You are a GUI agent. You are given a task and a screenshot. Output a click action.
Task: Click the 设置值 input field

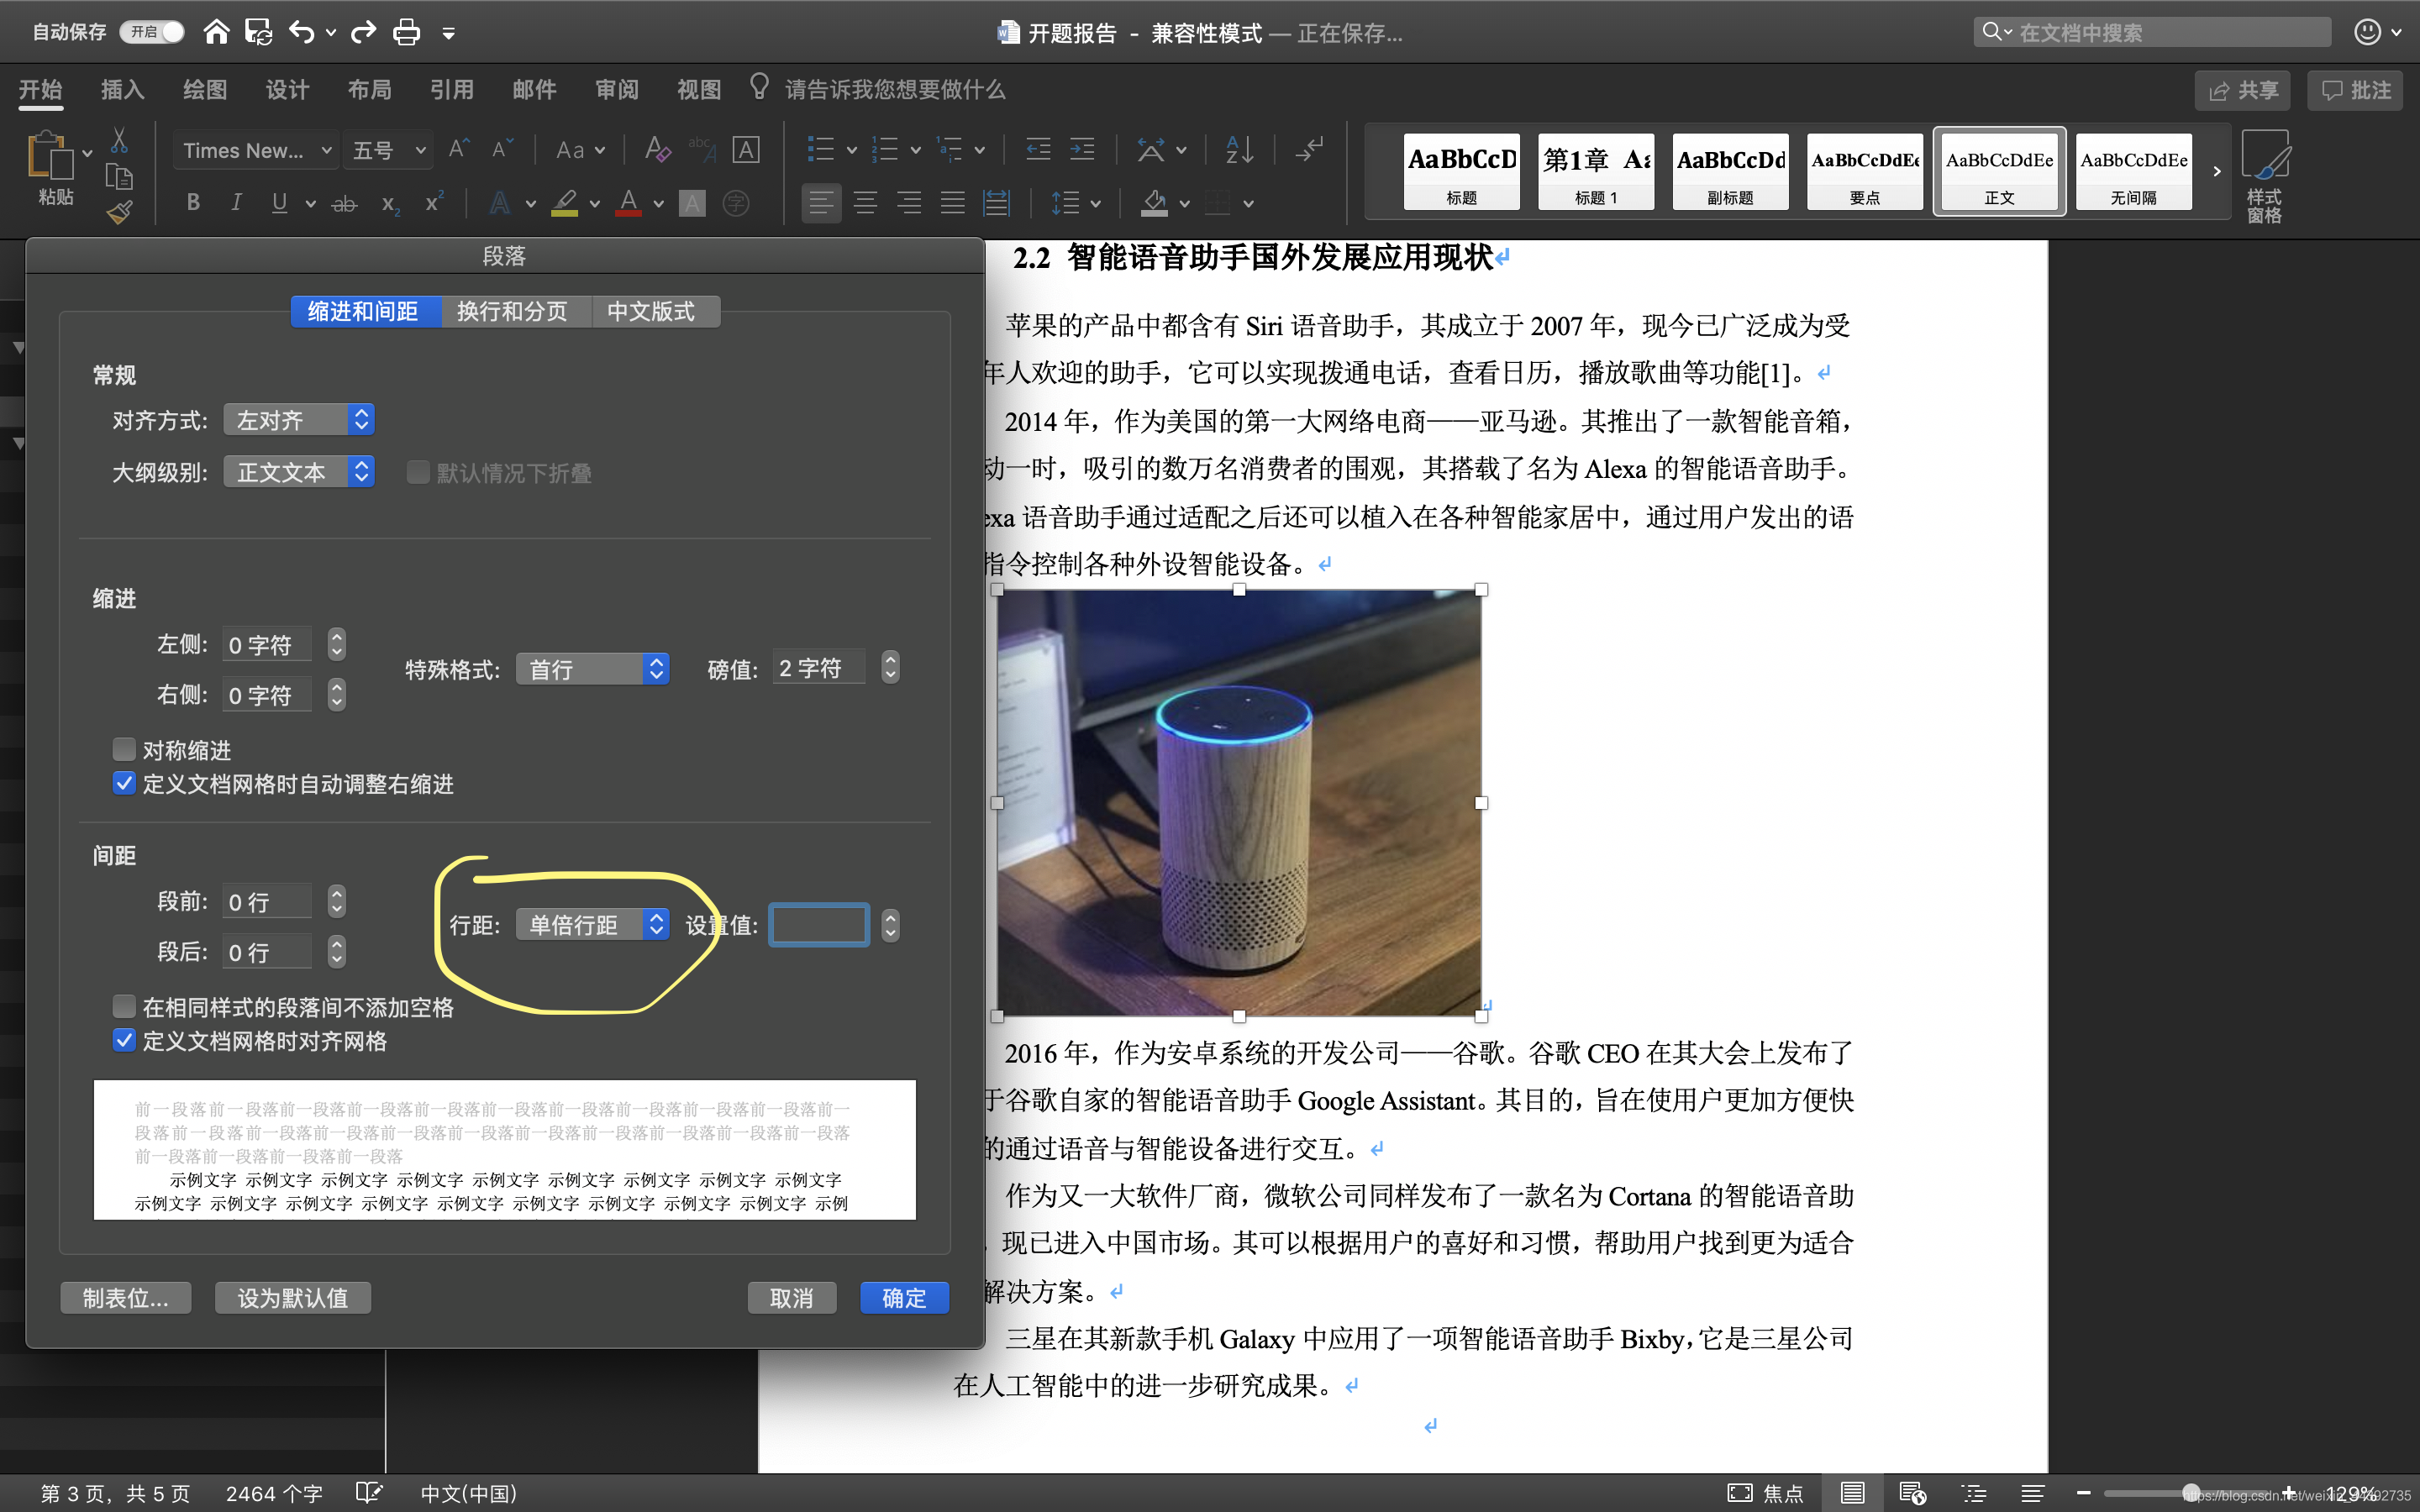click(819, 924)
